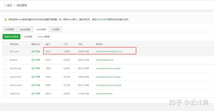Open root path /tmp/jenkins.war

[105, 60]
